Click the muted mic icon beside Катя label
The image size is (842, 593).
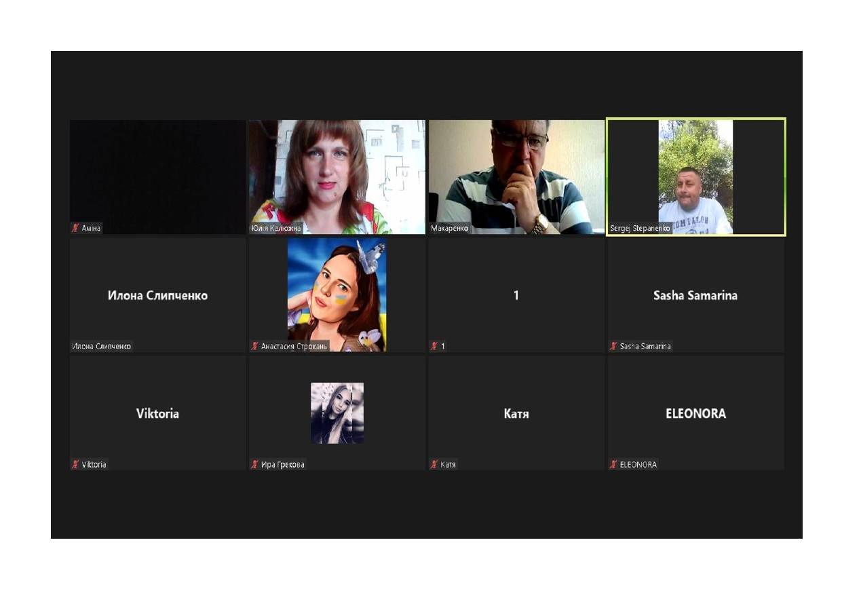pyautogui.click(x=434, y=465)
